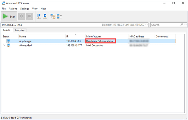Click the Stop scan toolbar button
188x120 pixels.
pyautogui.click(x=30, y=16)
